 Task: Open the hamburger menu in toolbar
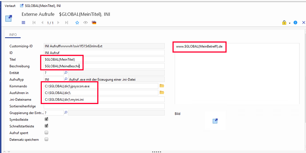click(23, 23)
